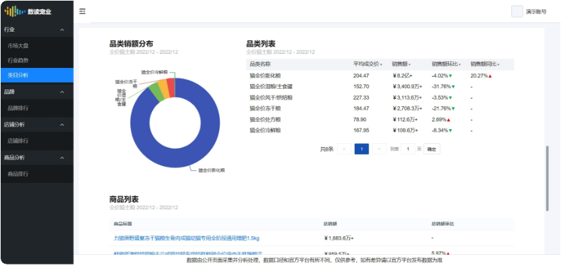
Task: Sort table by 销售额 column
Action: (x=401, y=64)
